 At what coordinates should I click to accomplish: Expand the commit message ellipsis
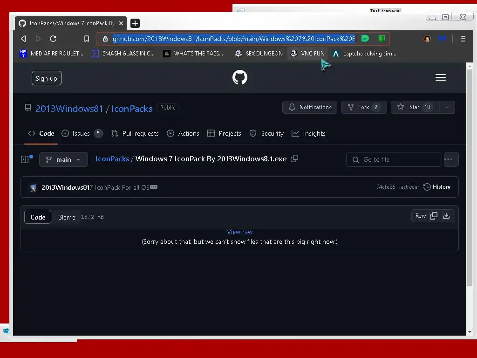tap(154, 187)
